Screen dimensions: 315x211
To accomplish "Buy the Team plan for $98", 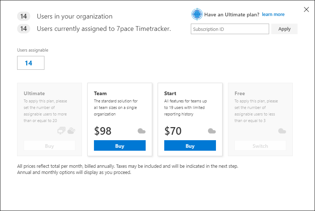I will click(120, 146).
